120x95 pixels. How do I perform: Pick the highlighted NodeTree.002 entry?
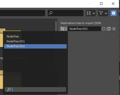tap(35, 46)
